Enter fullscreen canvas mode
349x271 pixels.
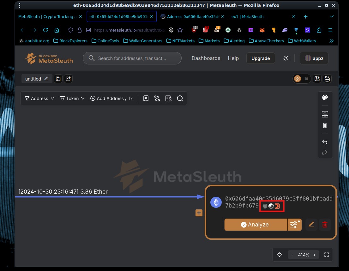pyautogui.click(x=327, y=255)
